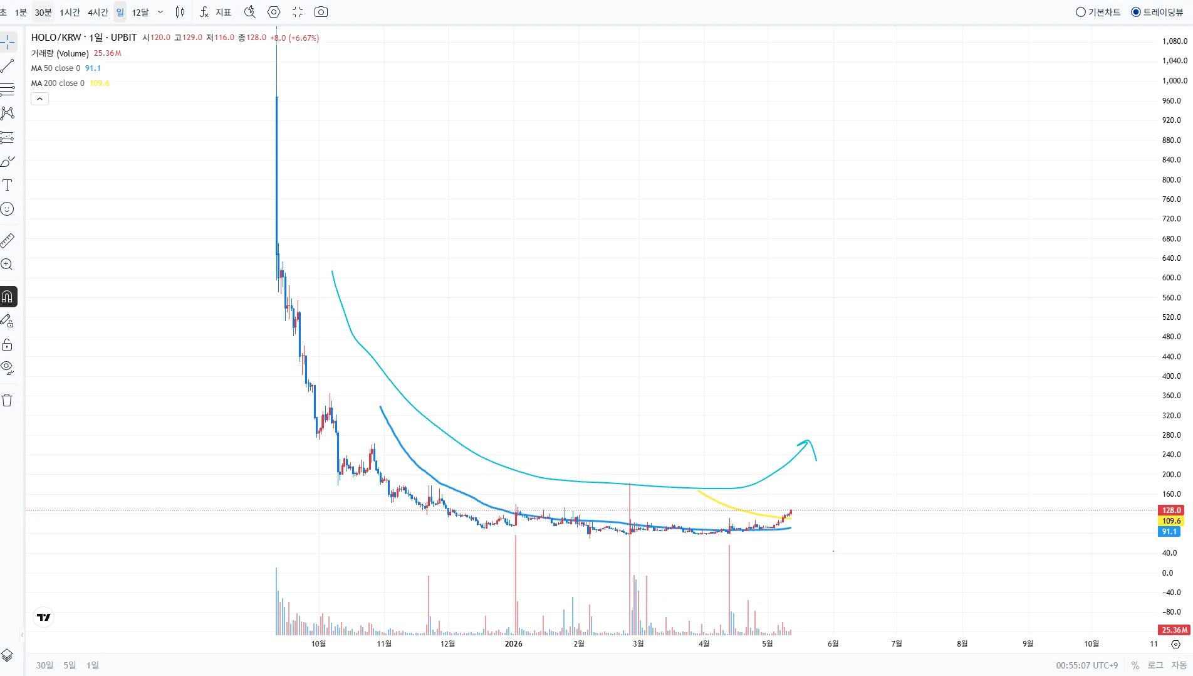This screenshot has height=676, width=1193.
Task: Click the 25.36M volume axis label
Action: point(1174,630)
